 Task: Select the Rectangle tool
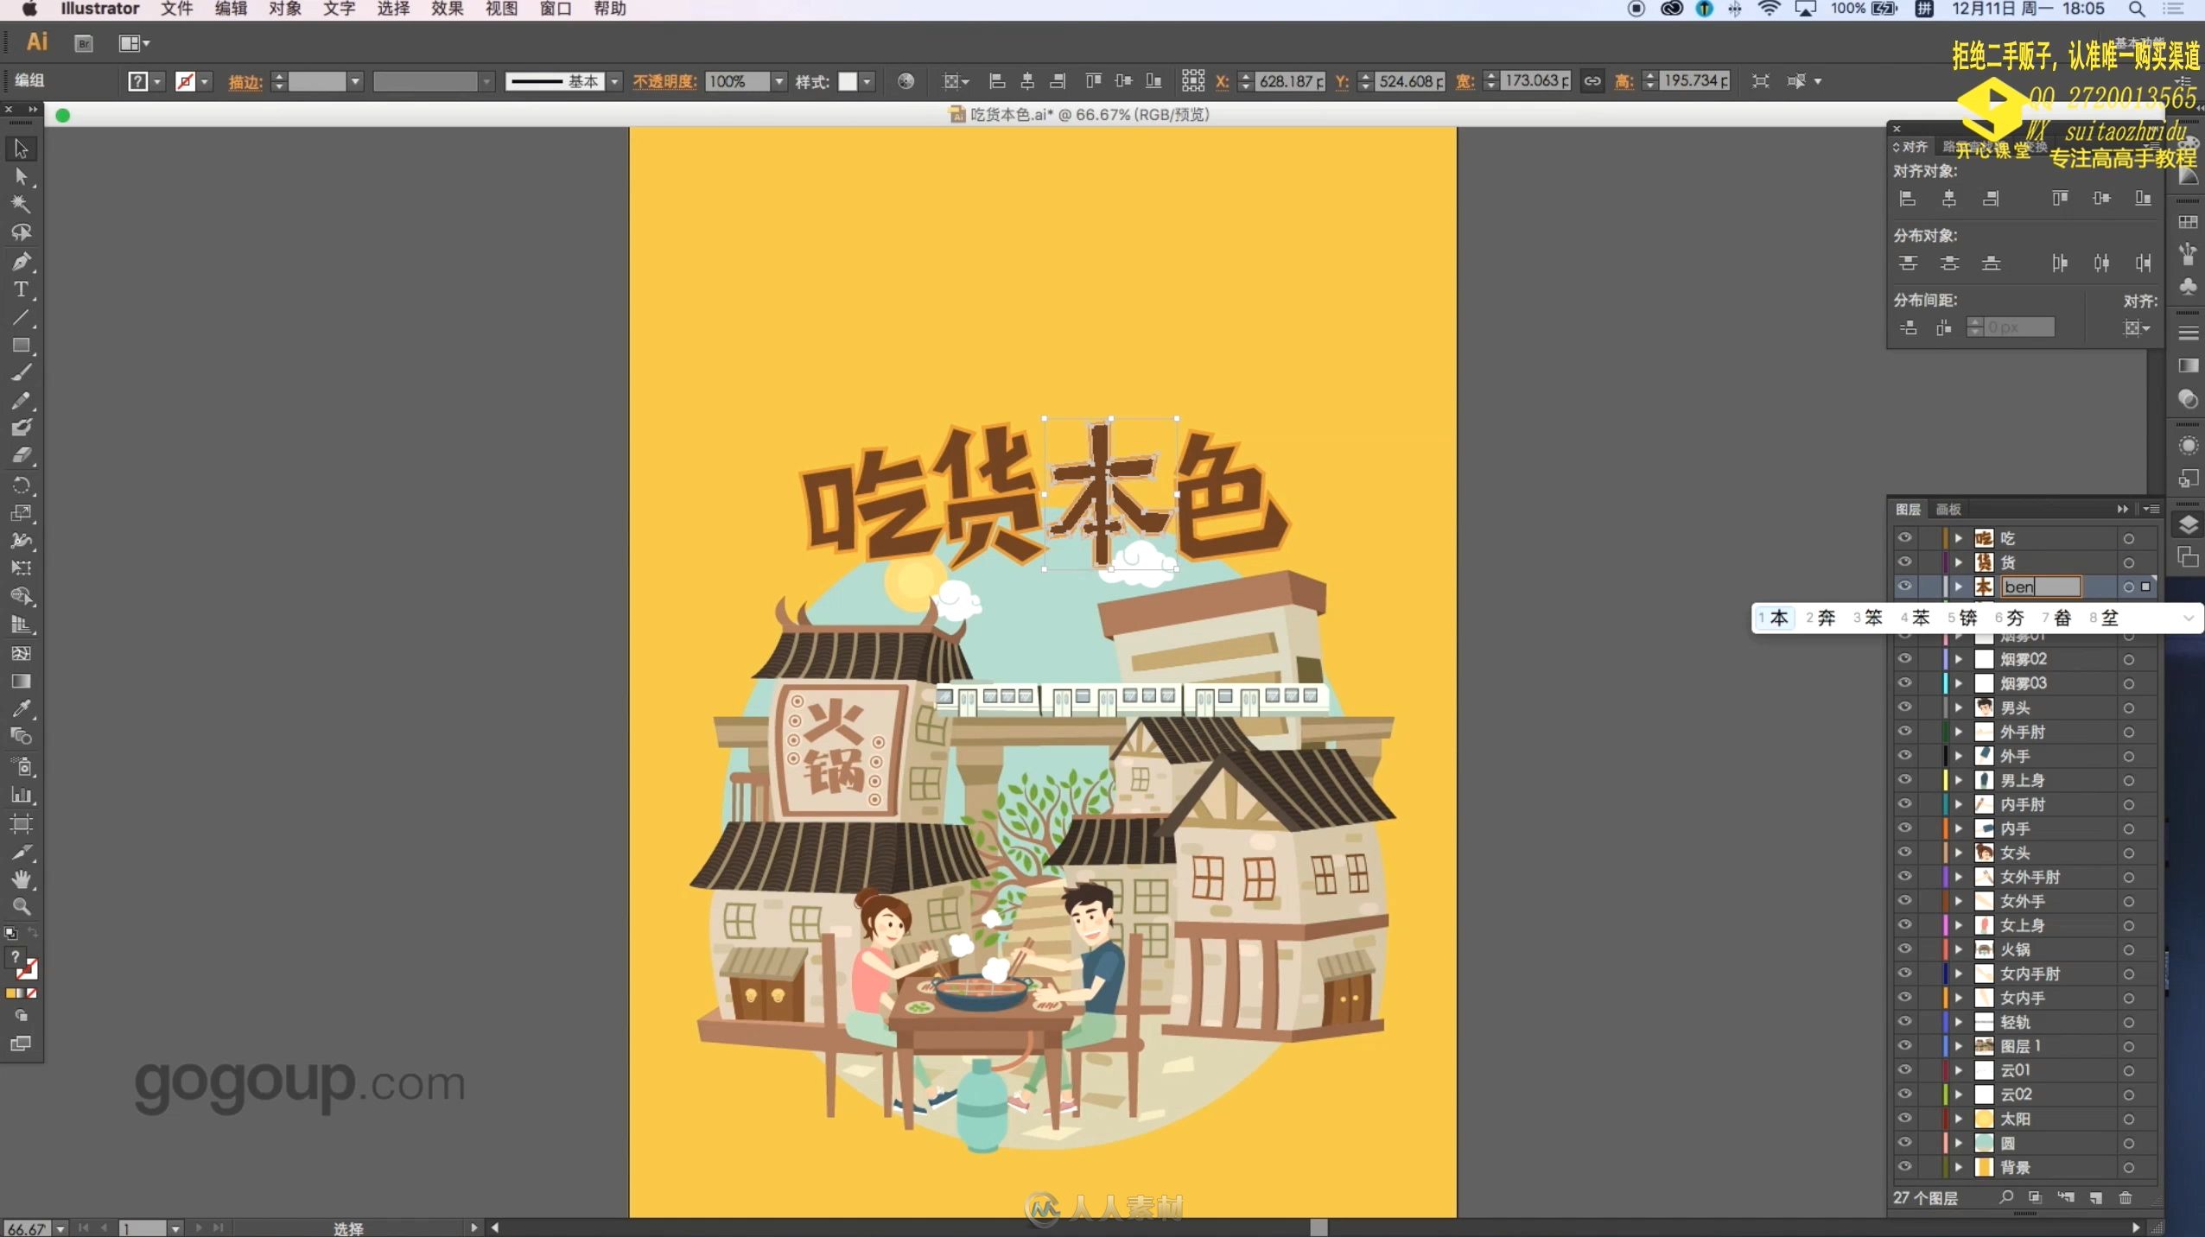(21, 345)
